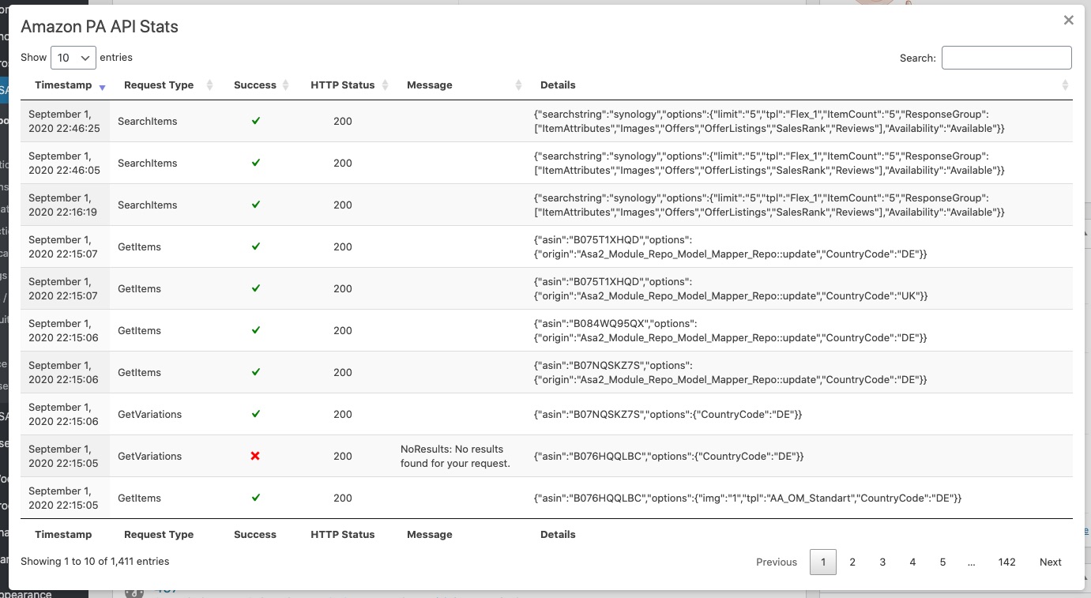Click the Next pagination button

[x=1050, y=562]
